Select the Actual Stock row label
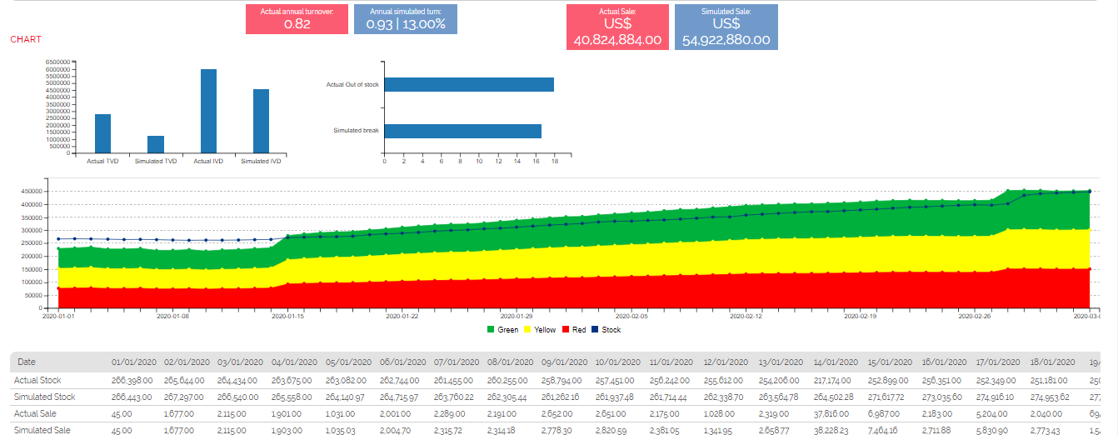 38,380
